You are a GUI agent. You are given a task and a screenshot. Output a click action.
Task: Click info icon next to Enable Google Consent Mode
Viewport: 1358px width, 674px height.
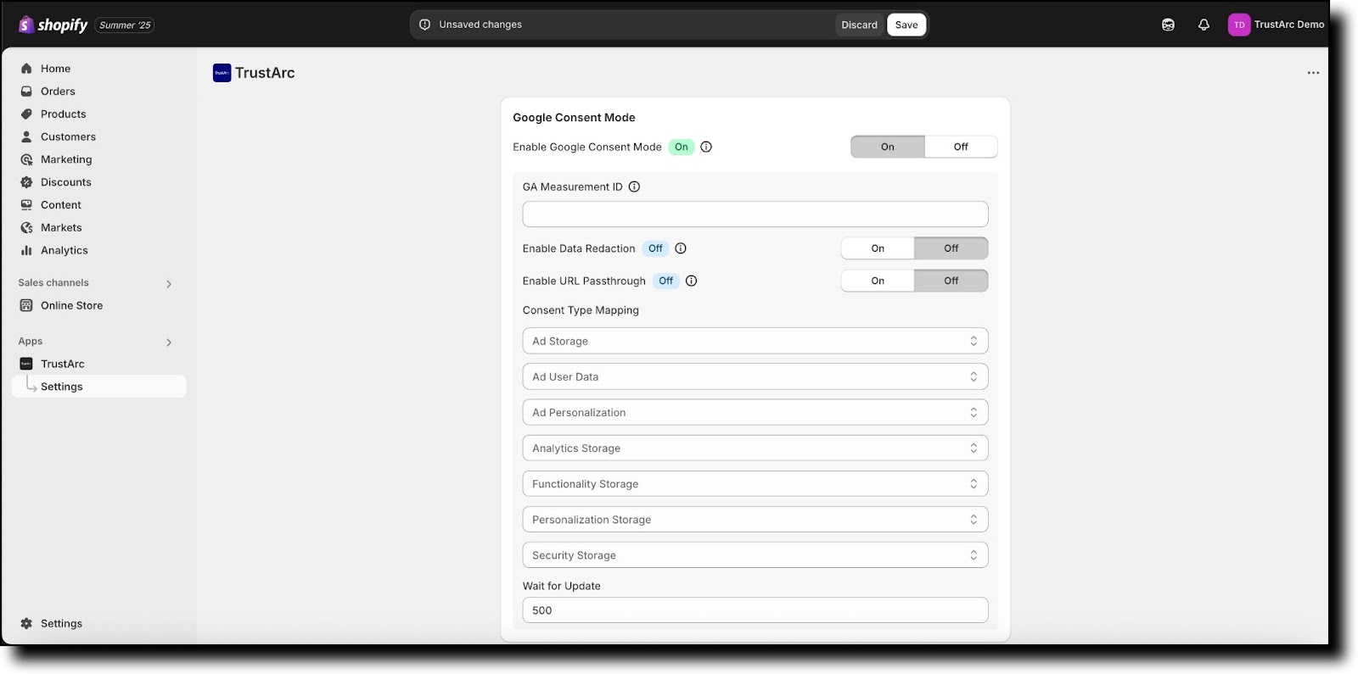tap(706, 147)
